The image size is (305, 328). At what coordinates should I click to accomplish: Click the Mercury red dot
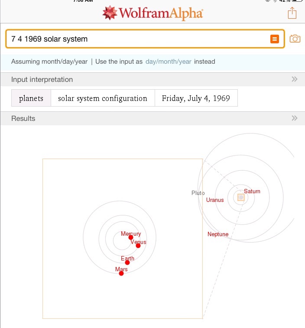[131, 237]
